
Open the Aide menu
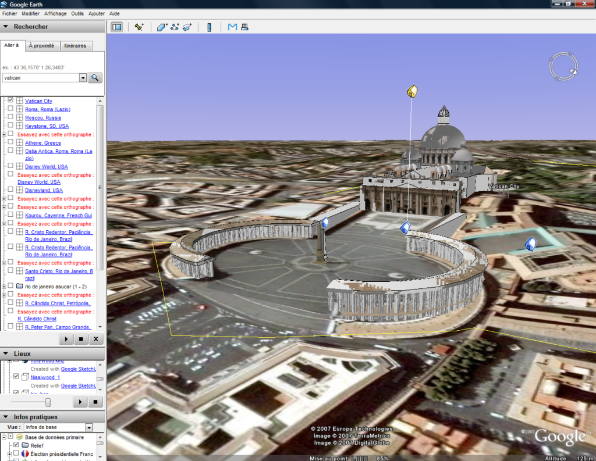tap(115, 14)
